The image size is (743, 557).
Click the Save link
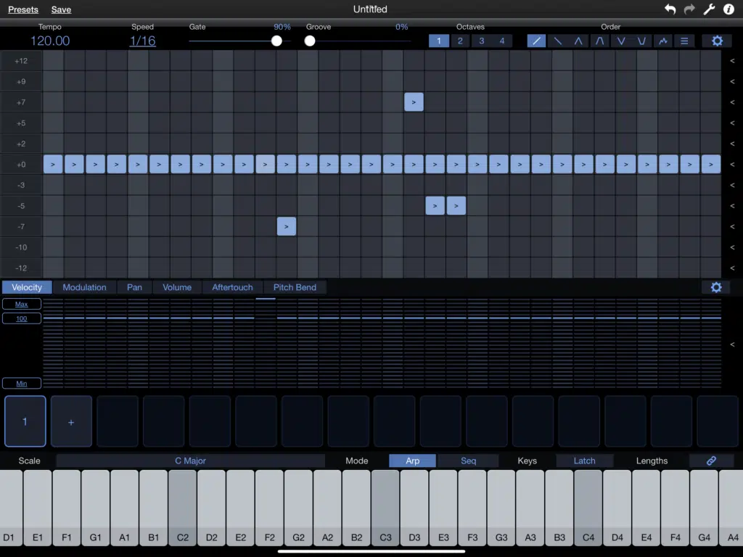(x=61, y=9)
